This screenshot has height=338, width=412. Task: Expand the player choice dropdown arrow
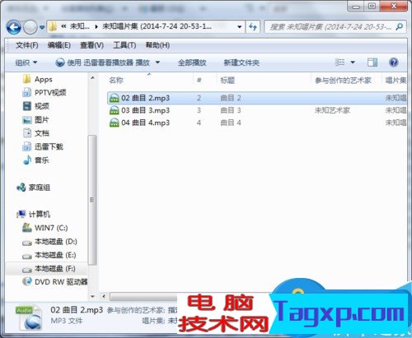pos(157,63)
